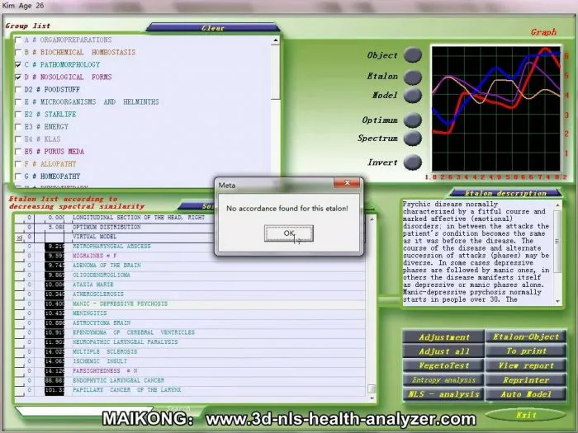Click the spectral graph display

(x=496, y=109)
